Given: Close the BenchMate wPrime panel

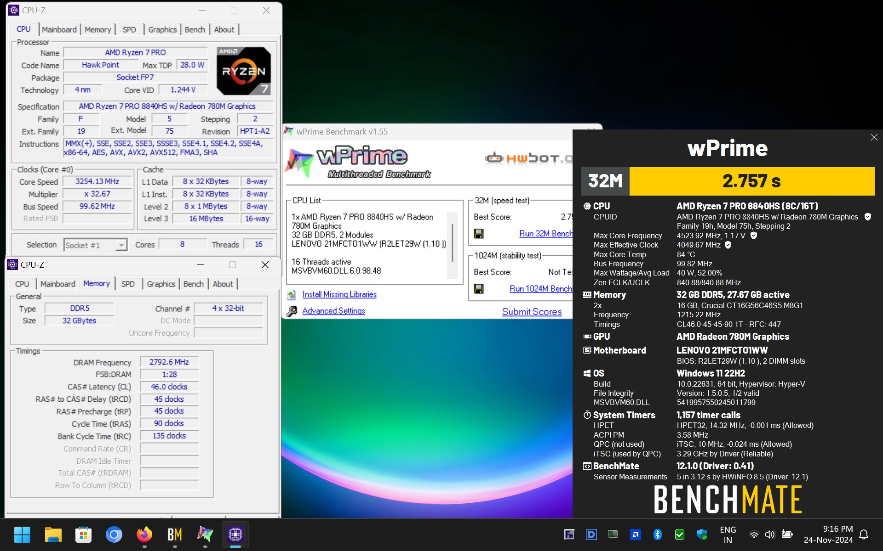Looking at the screenshot, I should (x=874, y=137).
